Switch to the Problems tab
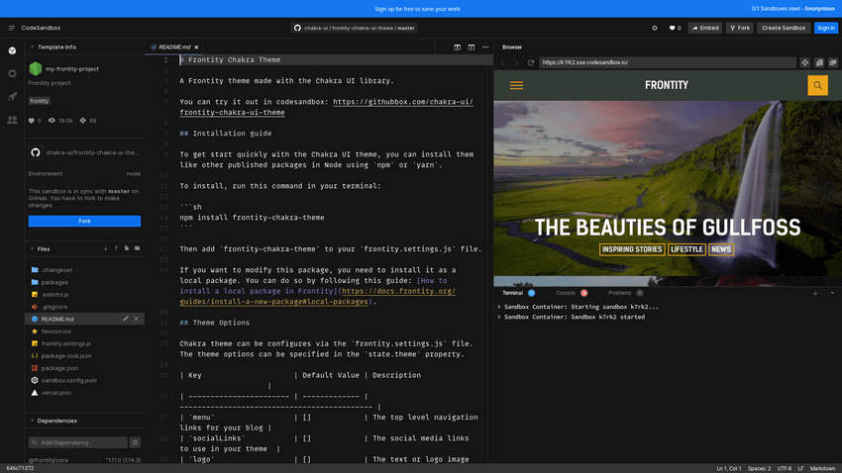This screenshot has width=842, height=473. pyautogui.click(x=619, y=293)
